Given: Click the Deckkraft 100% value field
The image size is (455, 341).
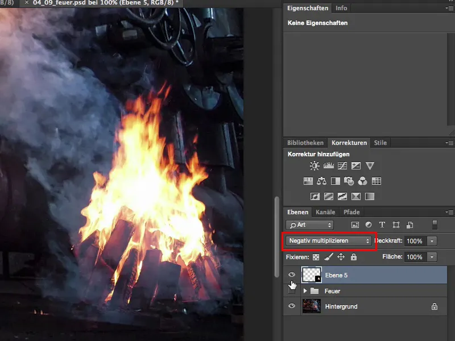Looking at the screenshot, I should pos(415,241).
